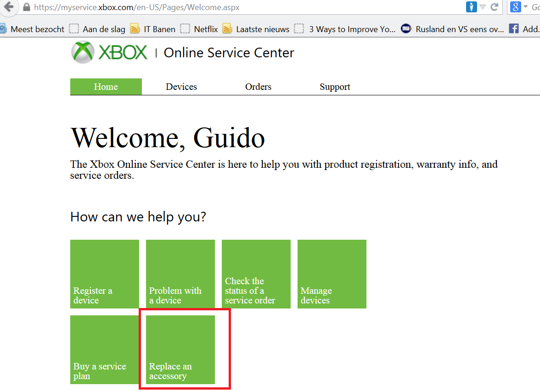Open the Manage devices tile
Viewport: 540px width, 391px height.
(x=332, y=274)
